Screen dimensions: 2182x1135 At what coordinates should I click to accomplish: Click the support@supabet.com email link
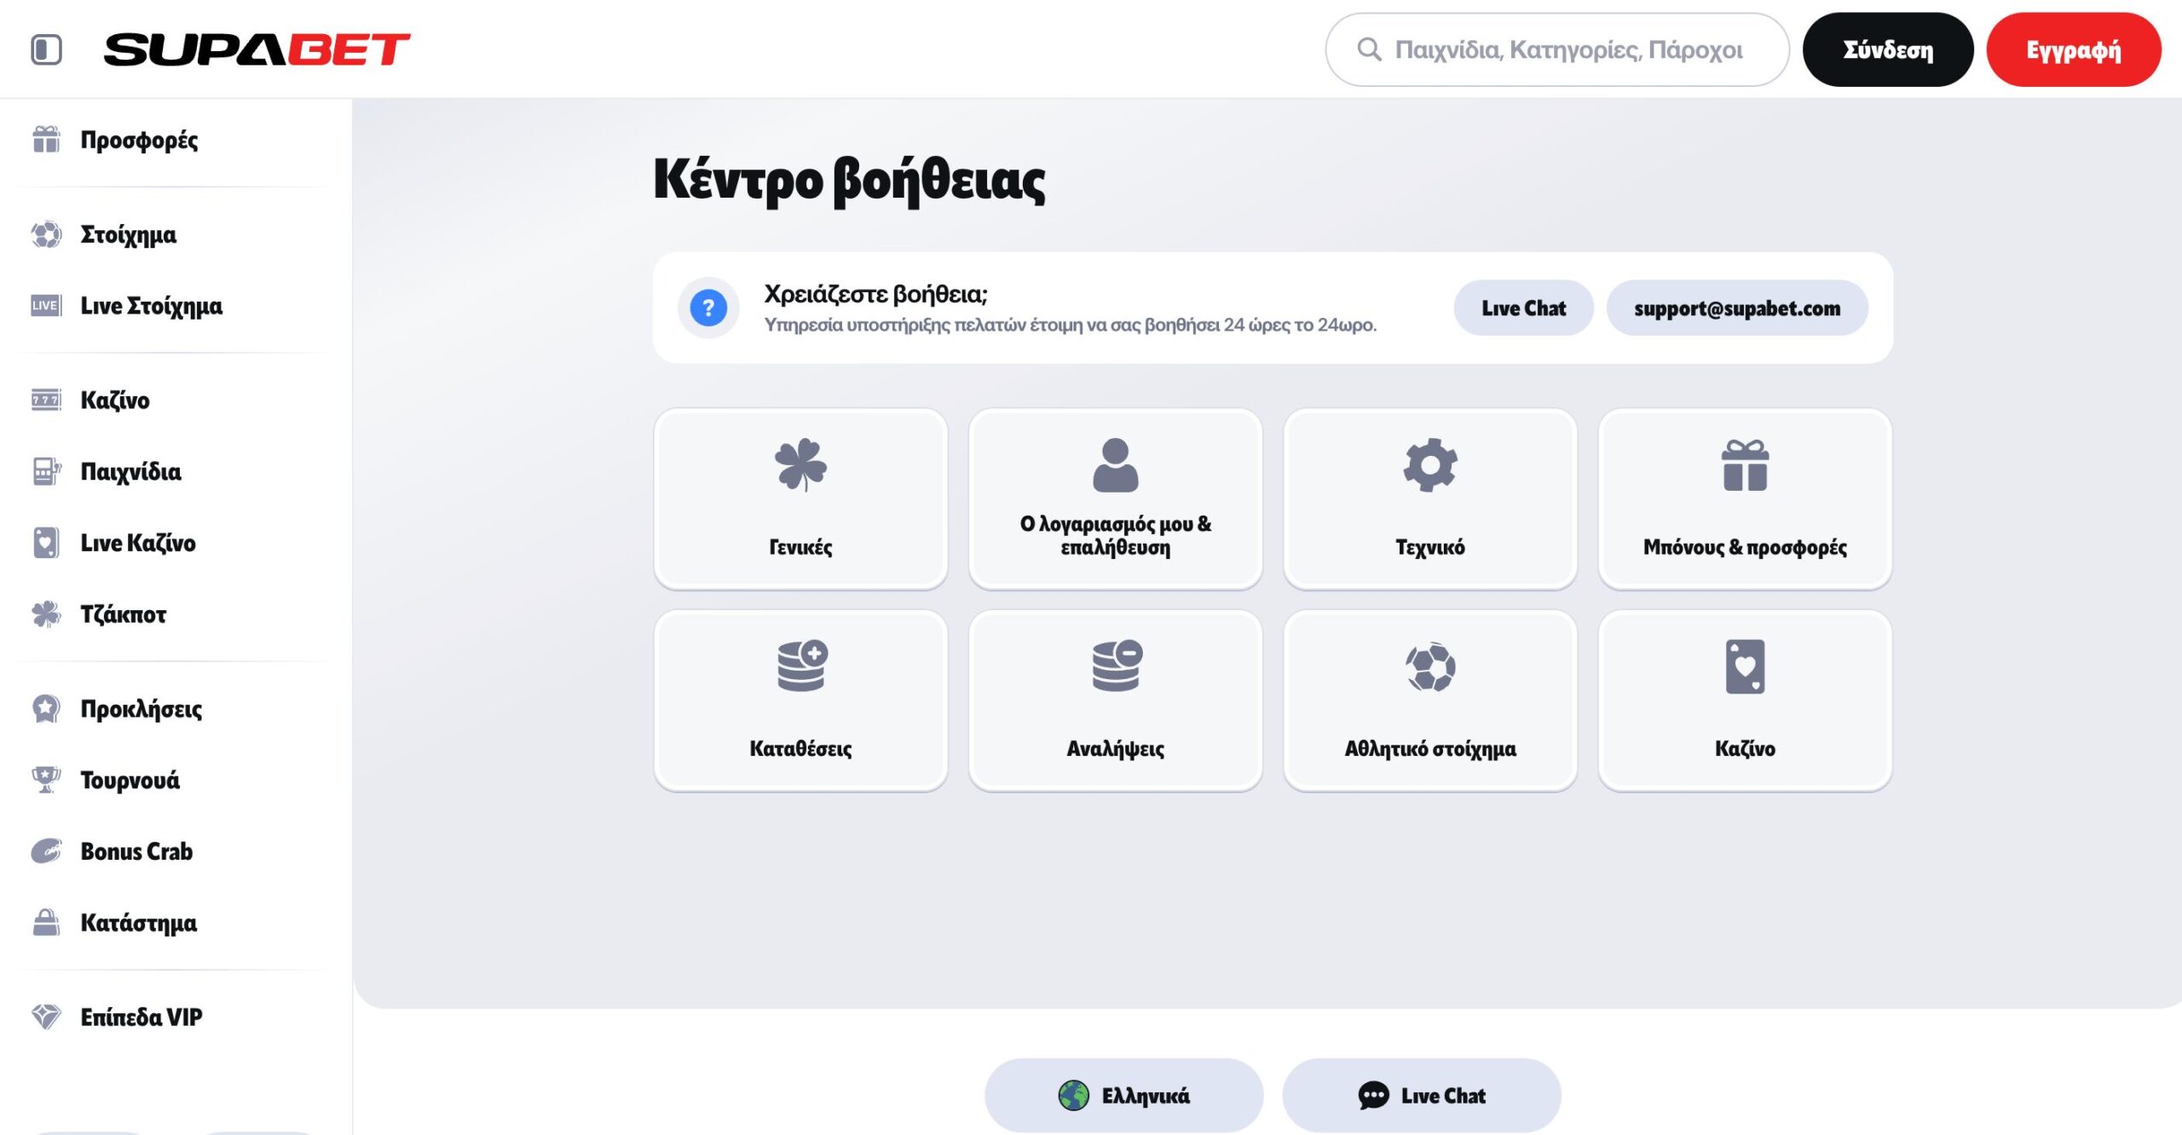click(x=1736, y=308)
